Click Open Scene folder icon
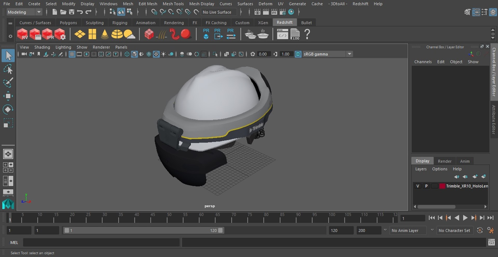The width and height of the screenshot is (498, 257). pyautogui.click(x=63, y=12)
